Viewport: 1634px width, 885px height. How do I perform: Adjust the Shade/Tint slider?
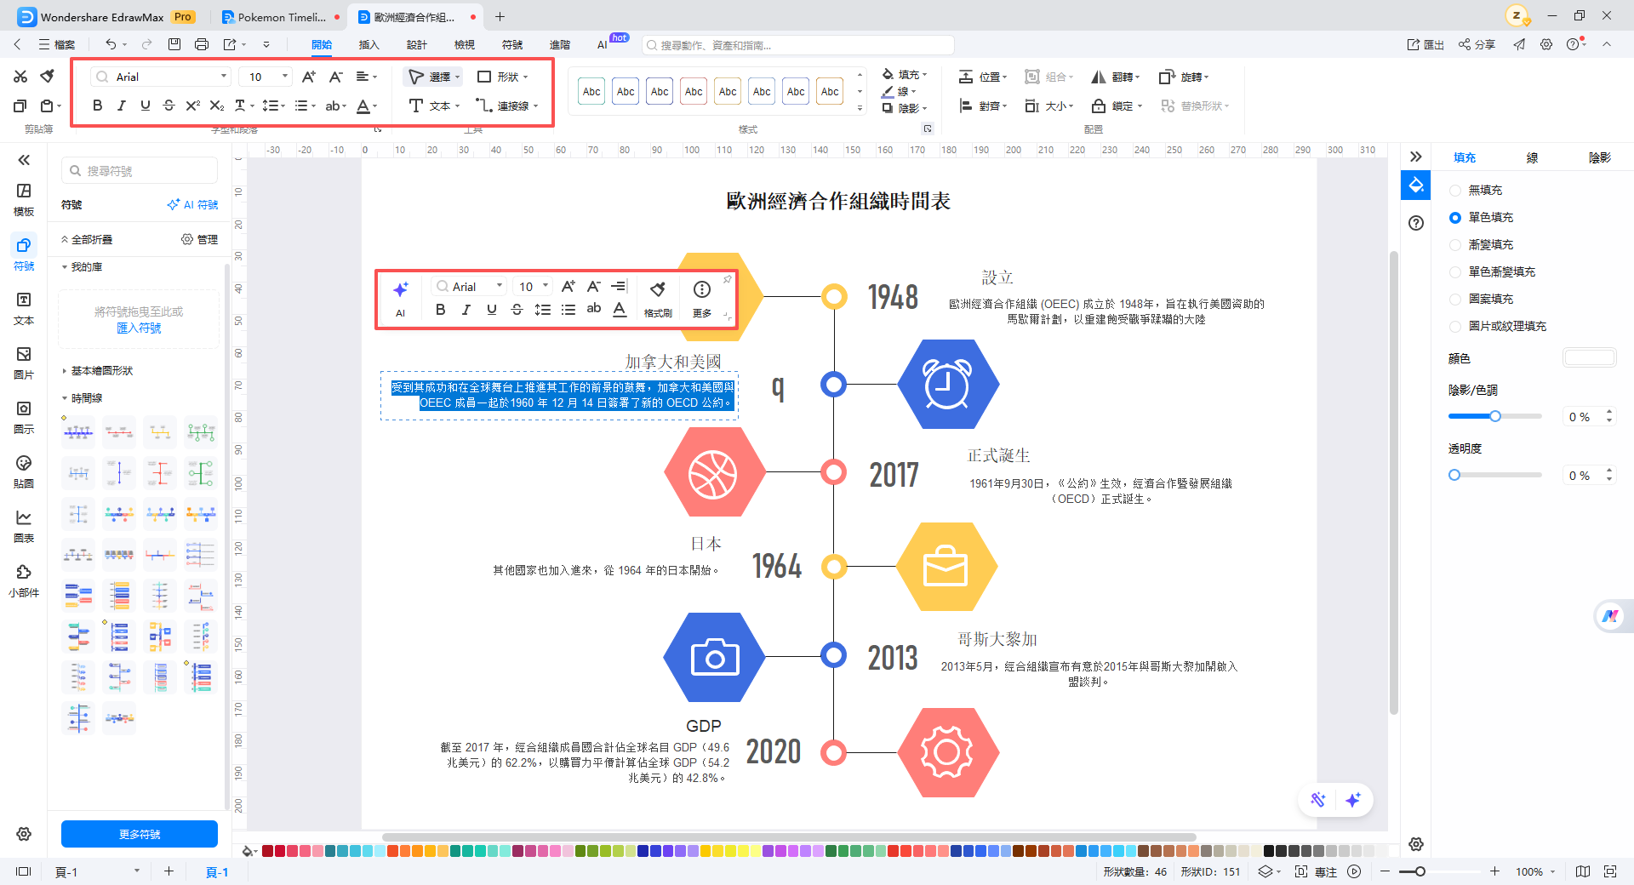1494,416
